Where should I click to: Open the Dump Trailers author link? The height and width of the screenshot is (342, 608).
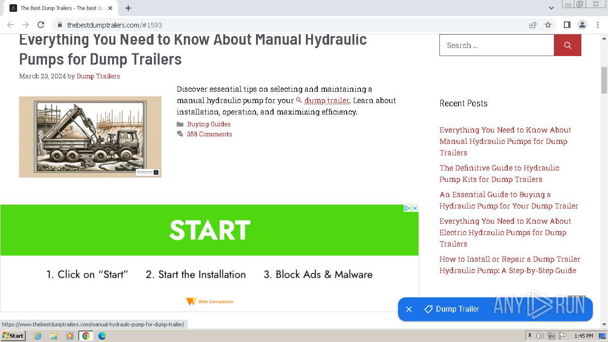(x=98, y=76)
